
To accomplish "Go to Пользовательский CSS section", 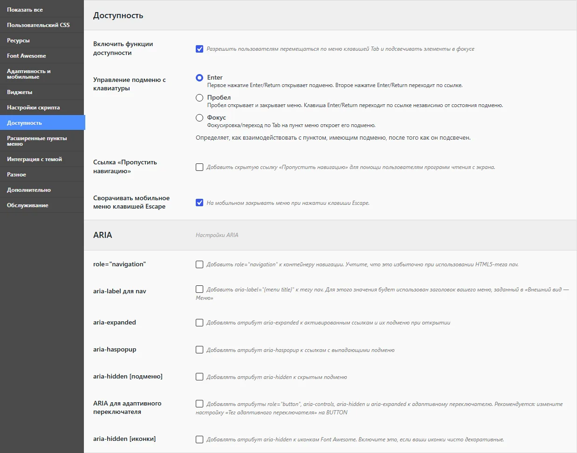I will click(x=42, y=25).
